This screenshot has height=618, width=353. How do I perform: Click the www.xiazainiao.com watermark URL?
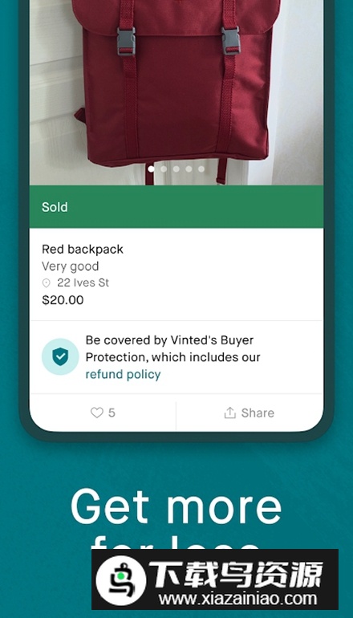[237, 599]
